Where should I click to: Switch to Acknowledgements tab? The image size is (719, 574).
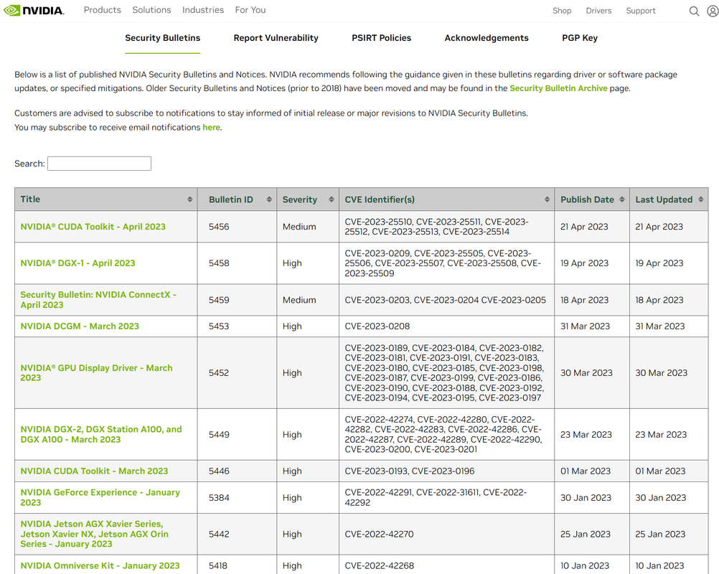[x=487, y=38]
